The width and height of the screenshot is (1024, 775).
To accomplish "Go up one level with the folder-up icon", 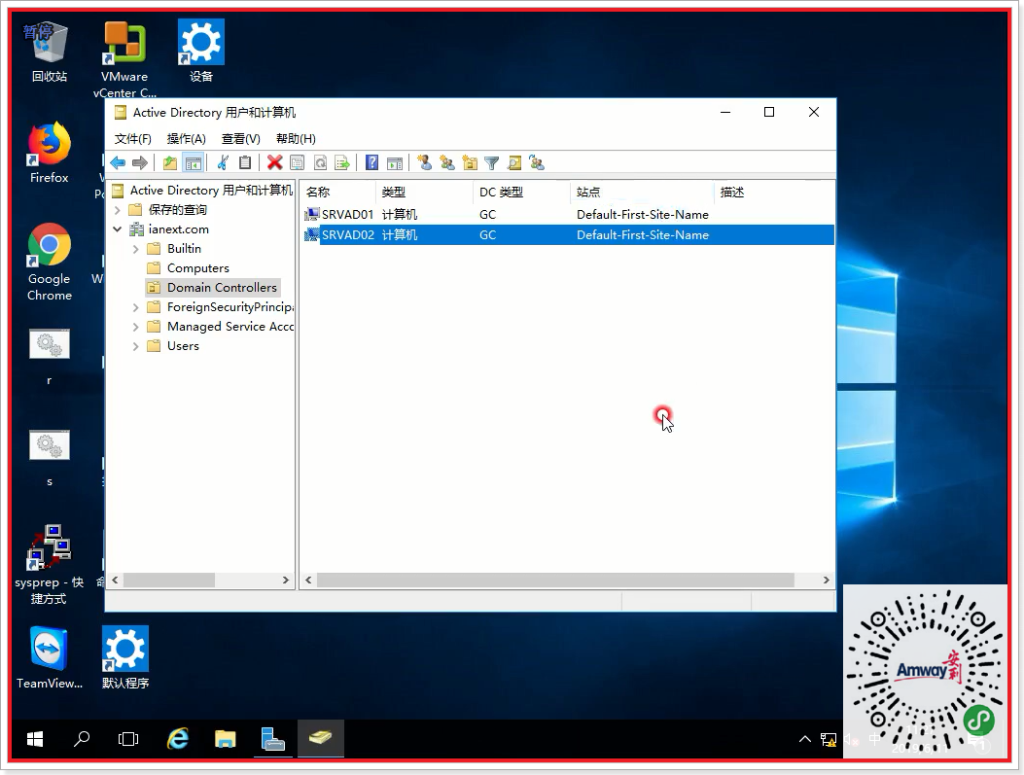I will coord(170,162).
